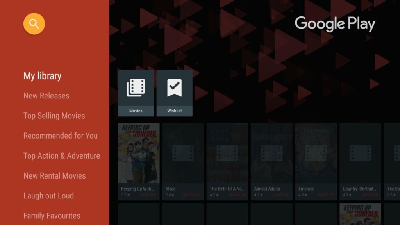
Task: Select Recommended for You
Action: (x=60, y=136)
